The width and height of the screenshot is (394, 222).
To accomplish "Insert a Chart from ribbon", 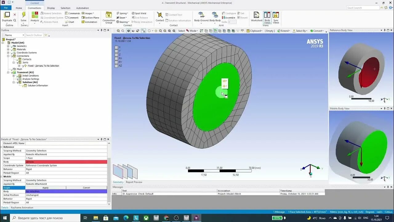I will 69,22.
